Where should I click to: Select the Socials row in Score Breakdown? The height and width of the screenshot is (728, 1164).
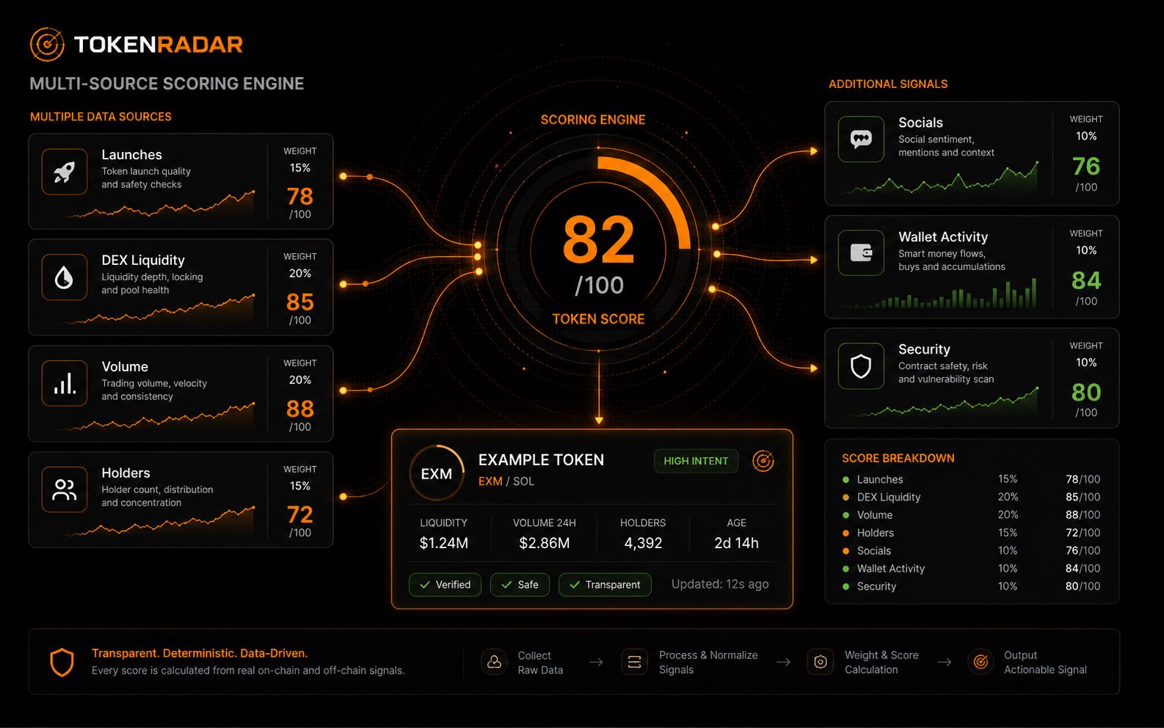[x=972, y=550]
